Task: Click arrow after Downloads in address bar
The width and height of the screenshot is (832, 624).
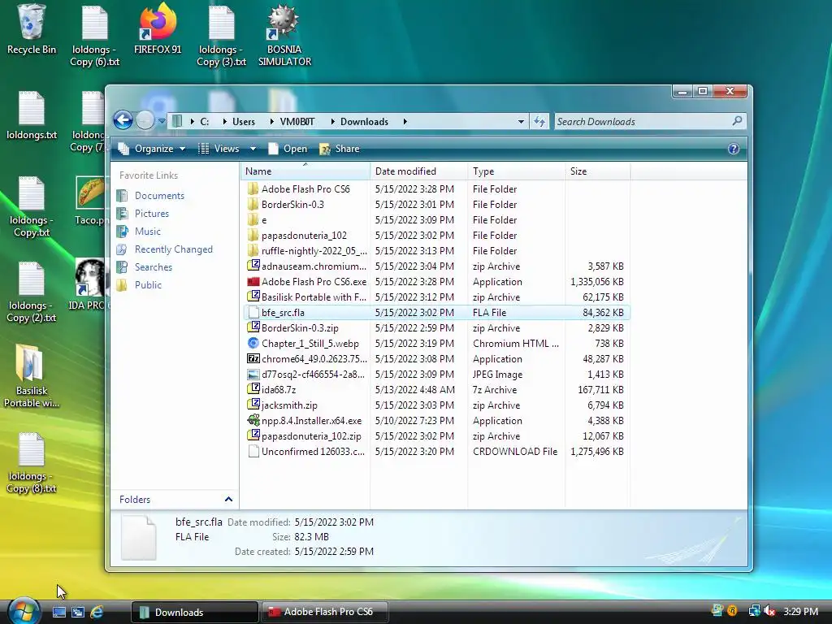Action: coord(405,122)
